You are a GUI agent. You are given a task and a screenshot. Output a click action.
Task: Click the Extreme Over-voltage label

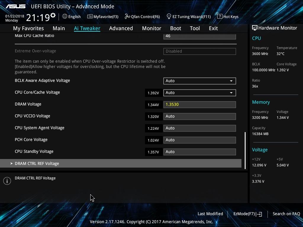tap(36, 51)
